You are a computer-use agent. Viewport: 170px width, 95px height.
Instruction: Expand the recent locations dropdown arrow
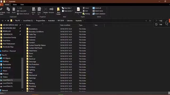pos(5,21)
